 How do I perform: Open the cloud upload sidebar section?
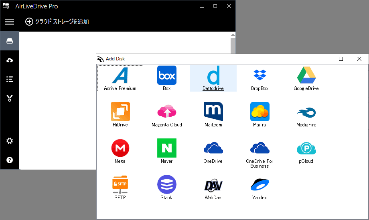10,60
